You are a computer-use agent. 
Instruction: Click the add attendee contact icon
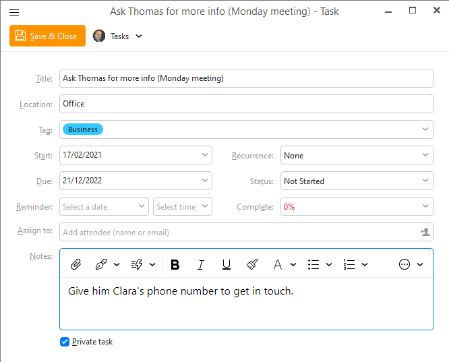pos(425,232)
